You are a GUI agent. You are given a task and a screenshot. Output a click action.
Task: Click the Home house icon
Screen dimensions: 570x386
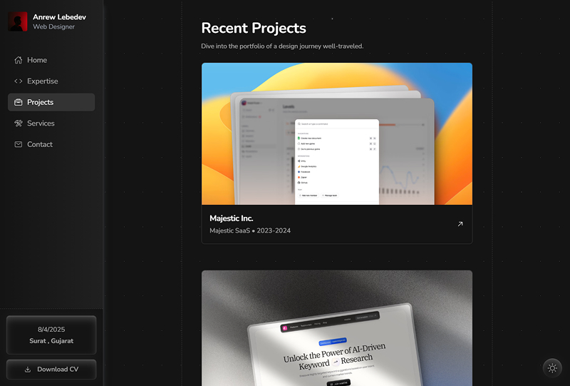[x=19, y=60]
